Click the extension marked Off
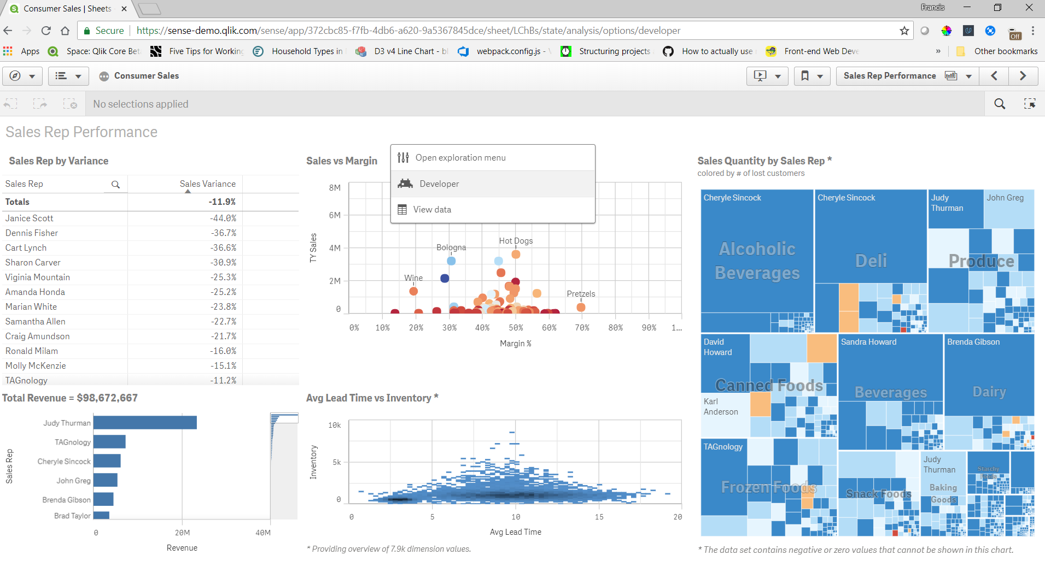 (x=1014, y=33)
